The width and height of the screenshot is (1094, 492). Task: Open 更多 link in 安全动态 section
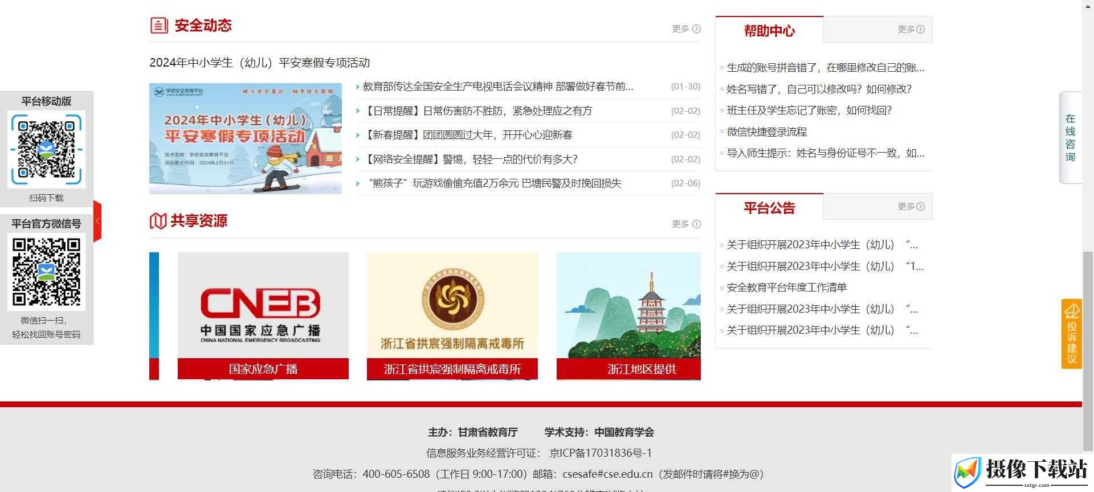click(686, 28)
